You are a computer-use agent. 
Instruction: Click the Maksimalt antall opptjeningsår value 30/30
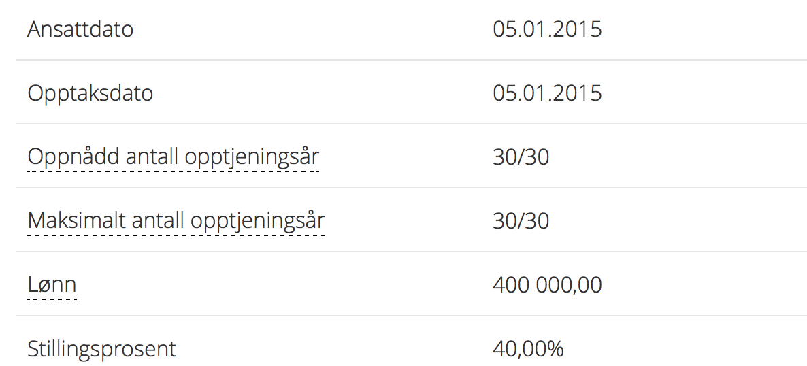tap(521, 221)
